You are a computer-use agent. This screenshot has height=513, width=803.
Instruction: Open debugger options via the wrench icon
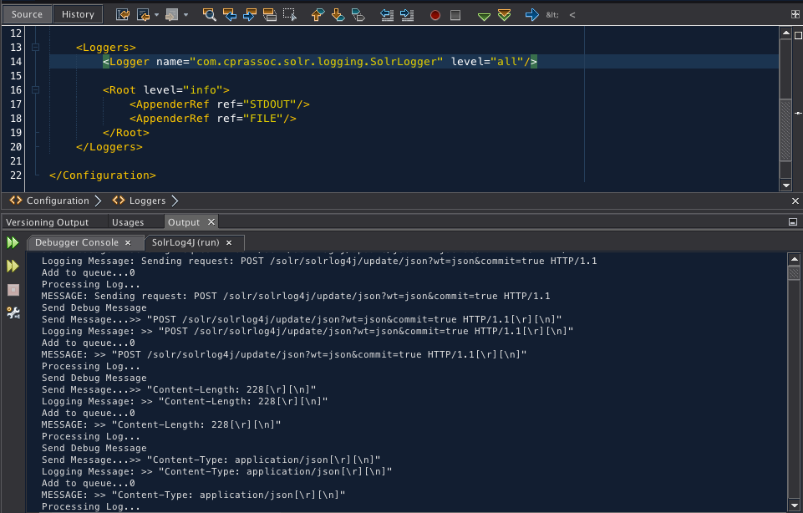(x=13, y=313)
